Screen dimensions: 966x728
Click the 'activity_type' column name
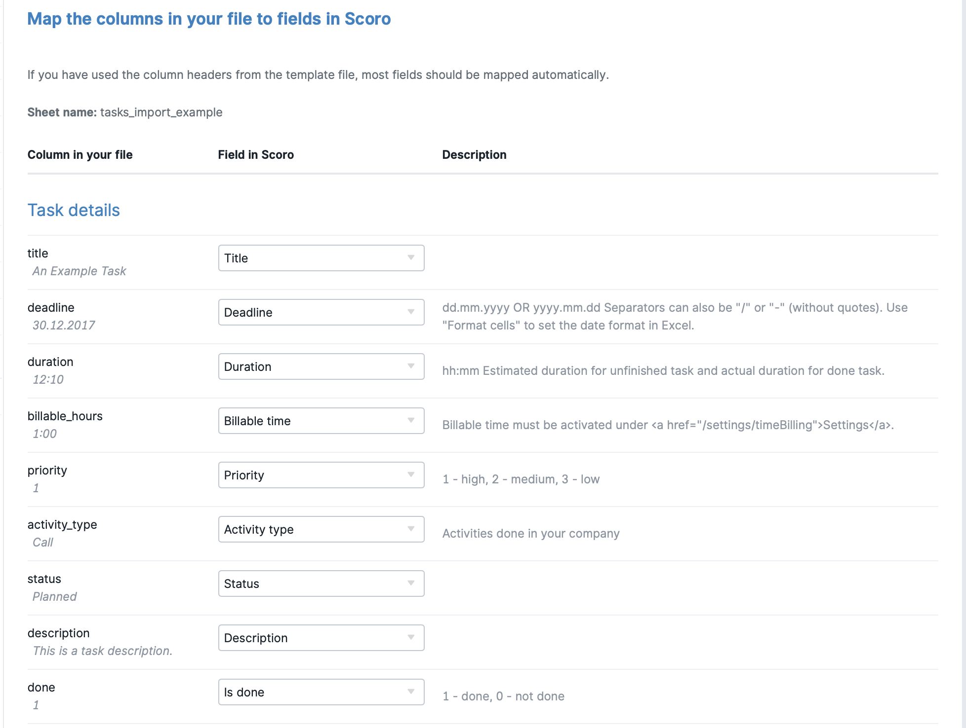pos(62,525)
